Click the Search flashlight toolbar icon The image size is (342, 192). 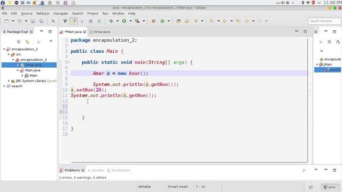[x=196, y=21]
